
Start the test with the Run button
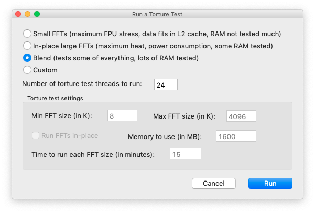tap(270, 184)
